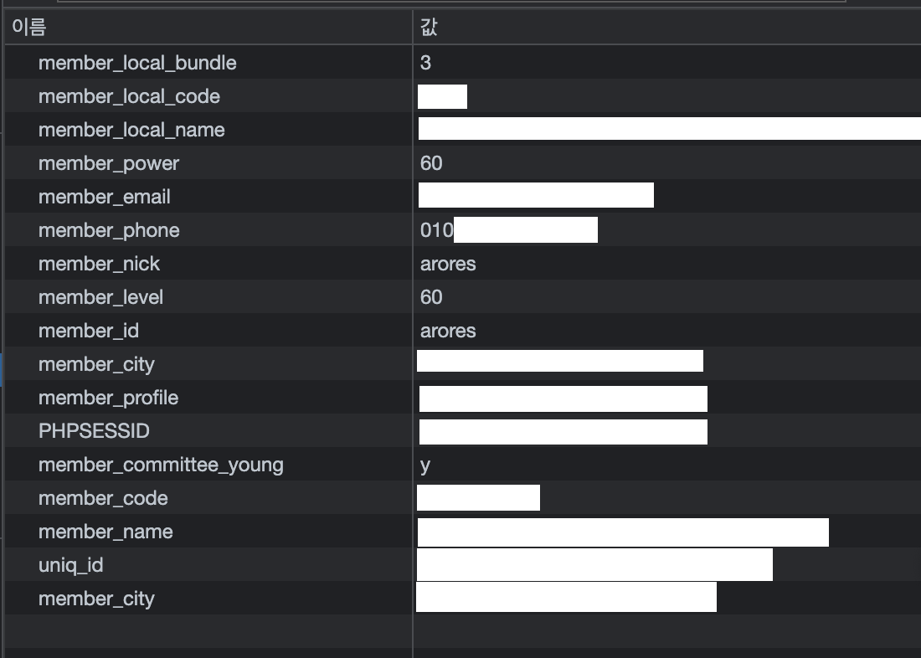
Task: Select the member_local_name cookie row
Action: point(131,130)
